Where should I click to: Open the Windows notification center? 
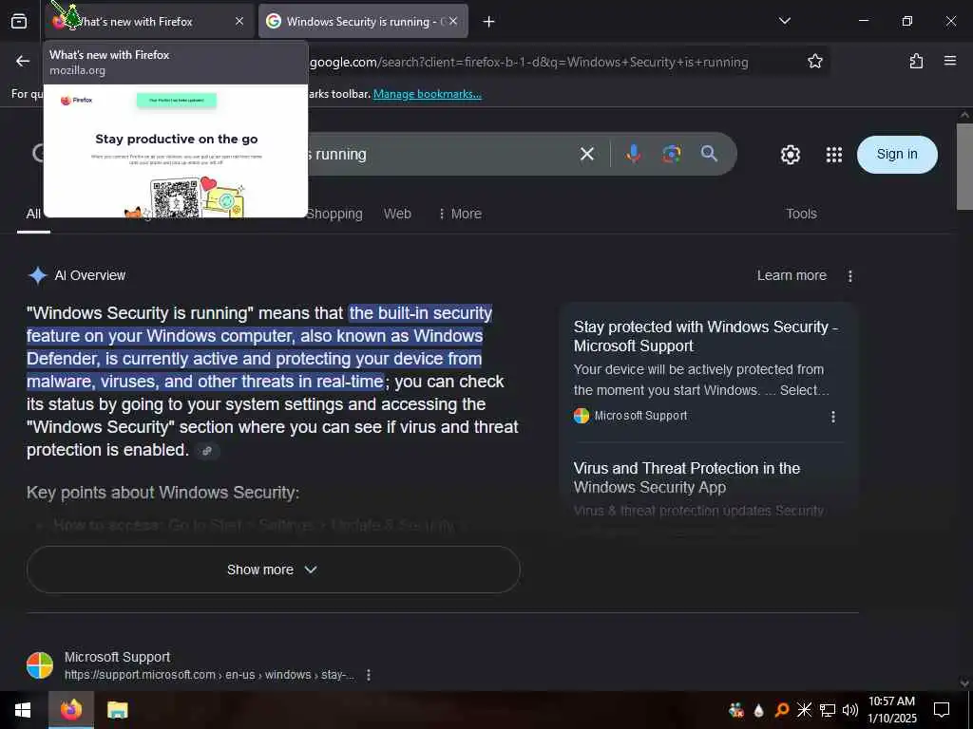click(942, 710)
